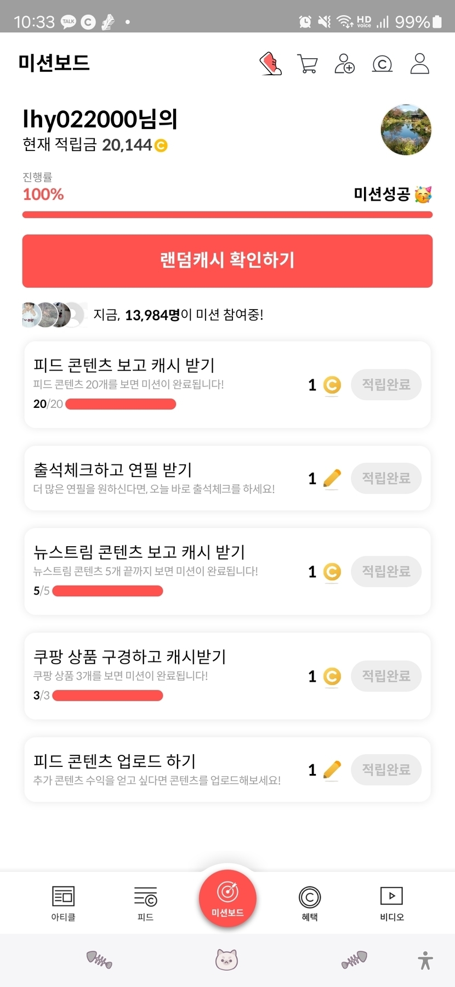Go to the 비디오 tab
The height and width of the screenshot is (987, 455).
point(392,903)
